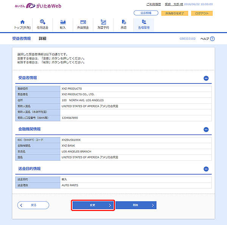Select the XYZ PRODUCTS CO., LTD. value
Screen dimensions: 227x225
click(78, 94)
